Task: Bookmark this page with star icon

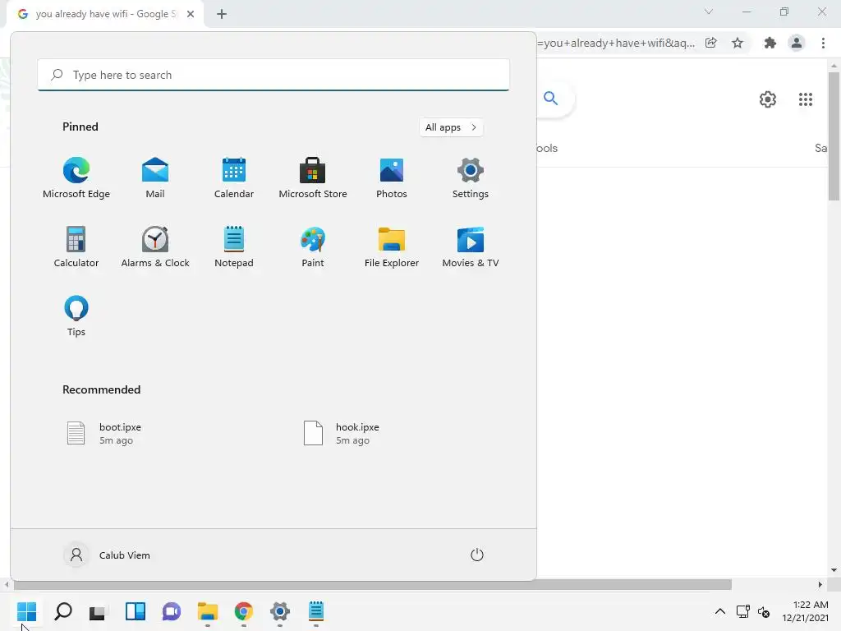Action: [738, 43]
